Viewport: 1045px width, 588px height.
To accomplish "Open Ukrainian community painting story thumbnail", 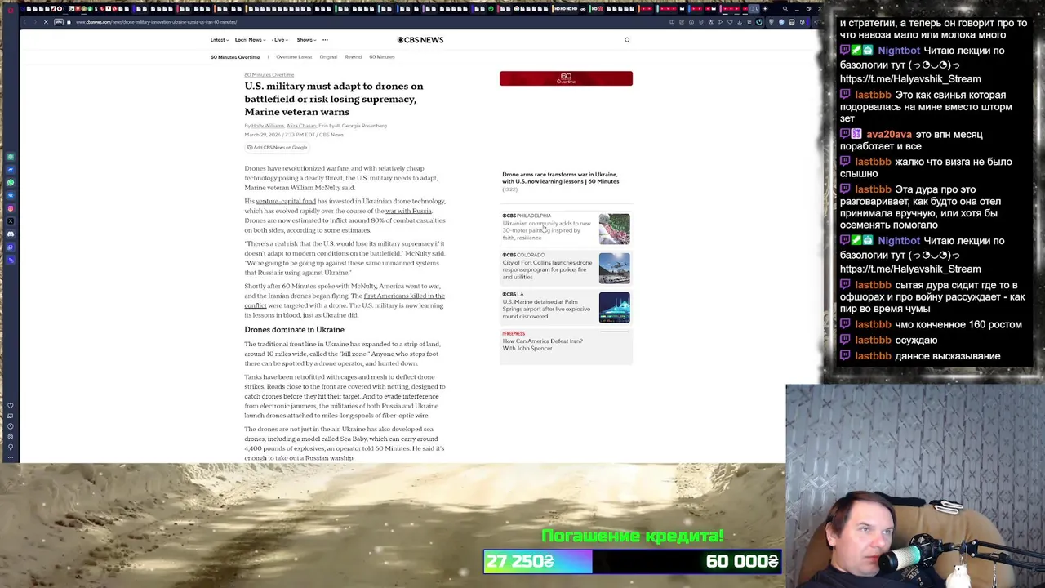I will coord(614,229).
